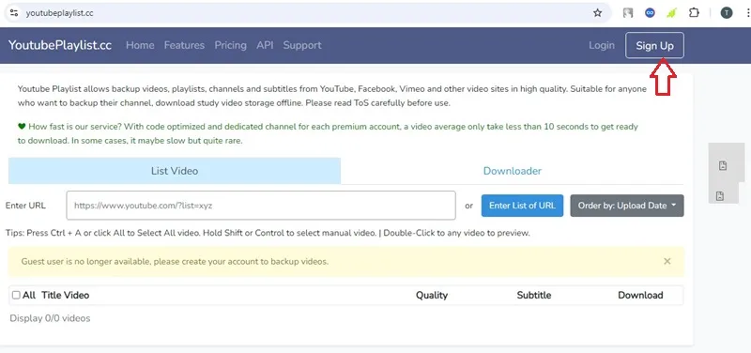Screen dimensions: 751x353
Task: Open the Extensions puzzle-piece icon
Action: pyautogui.click(x=694, y=13)
